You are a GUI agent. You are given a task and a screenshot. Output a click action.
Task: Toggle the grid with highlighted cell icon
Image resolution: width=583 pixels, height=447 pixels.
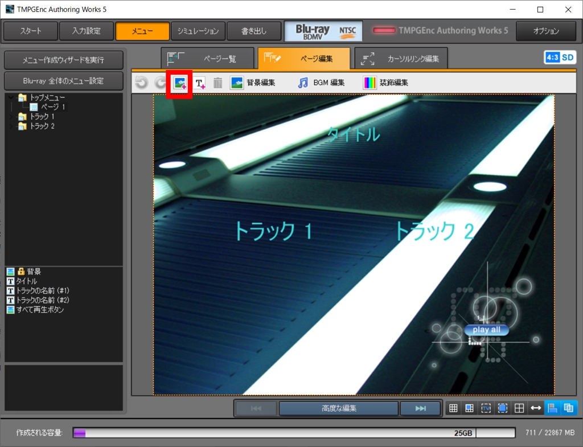(x=470, y=408)
